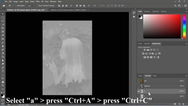This screenshot has height=106, width=188.
Task: Add a Color Lookup grid adjustment
Action: 159,54
